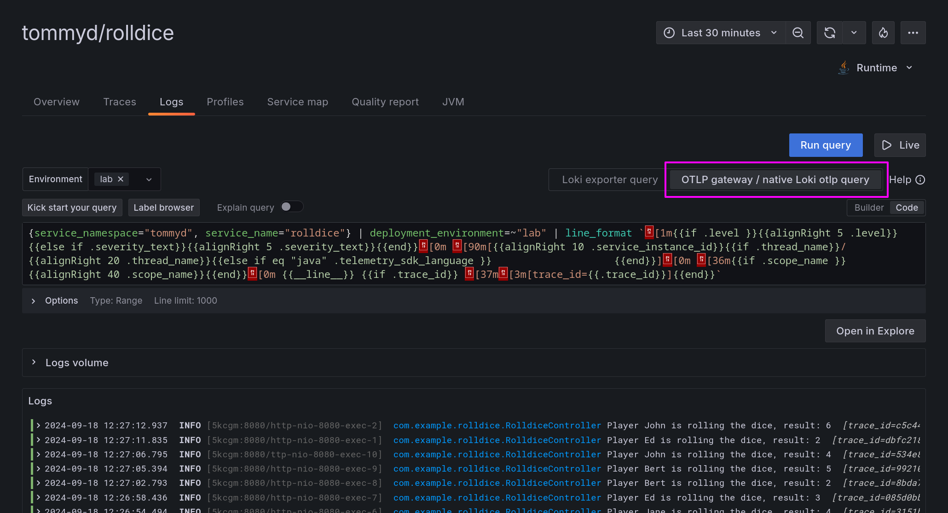Image resolution: width=948 pixels, height=513 pixels.
Task: Open the Environment selector dropdown
Action: coord(149,179)
